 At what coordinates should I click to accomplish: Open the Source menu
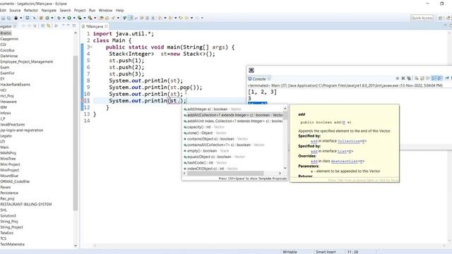pos(15,11)
